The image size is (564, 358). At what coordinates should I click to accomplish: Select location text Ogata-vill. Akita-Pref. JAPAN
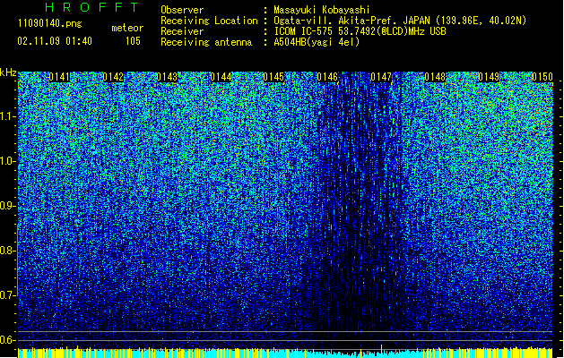click(351, 21)
